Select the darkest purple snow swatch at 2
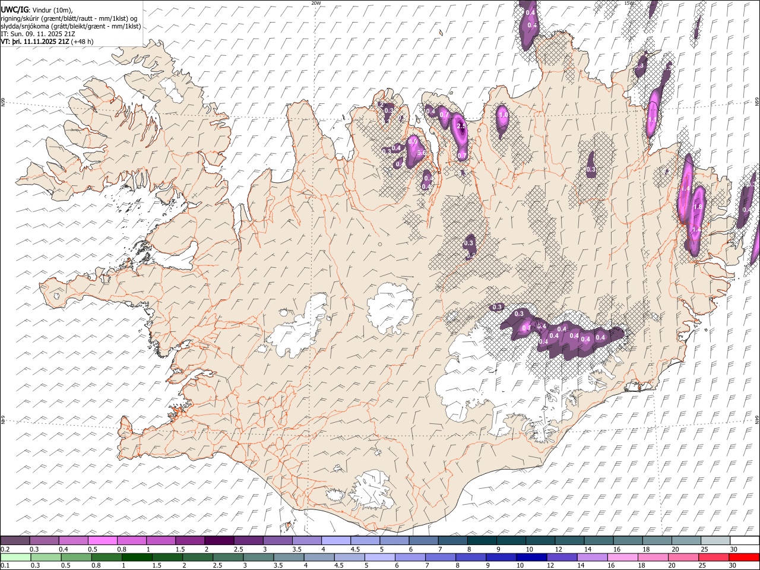 219,541
